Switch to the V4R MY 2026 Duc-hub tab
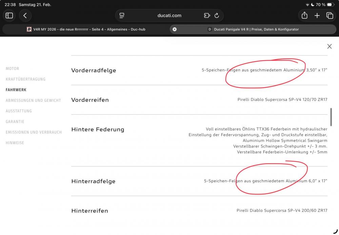 pos(86,29)
